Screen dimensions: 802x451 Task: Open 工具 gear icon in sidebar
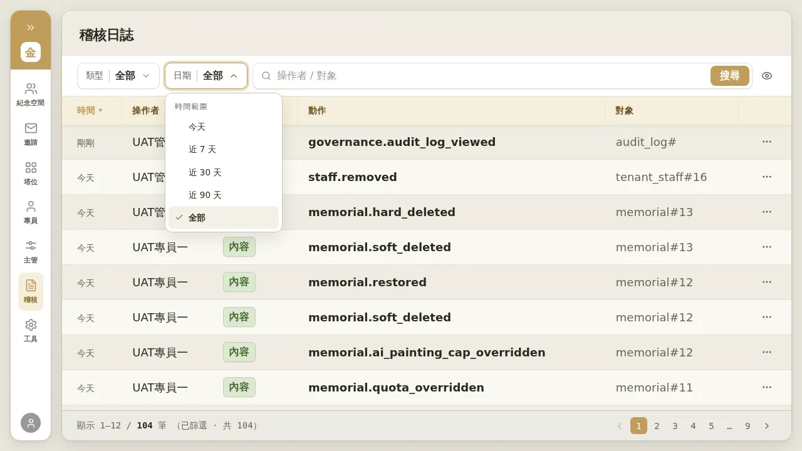point(31,331)
